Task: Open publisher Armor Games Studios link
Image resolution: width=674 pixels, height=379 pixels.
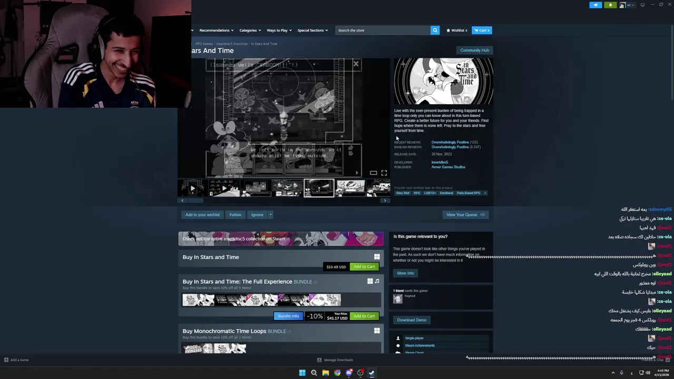Action: coord(448,167)
